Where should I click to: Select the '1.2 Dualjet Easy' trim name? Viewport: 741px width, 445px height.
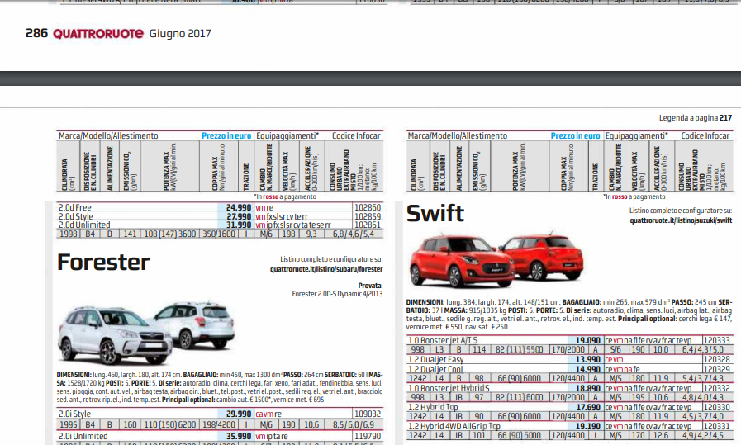click(x=435, y=359)
